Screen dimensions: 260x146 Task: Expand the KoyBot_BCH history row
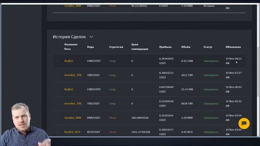pyautogui.click(x=58, y=132)
